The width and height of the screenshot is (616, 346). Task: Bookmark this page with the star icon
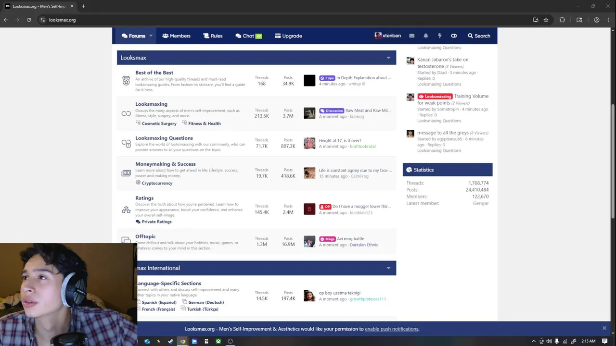click(x=546, y=20)
